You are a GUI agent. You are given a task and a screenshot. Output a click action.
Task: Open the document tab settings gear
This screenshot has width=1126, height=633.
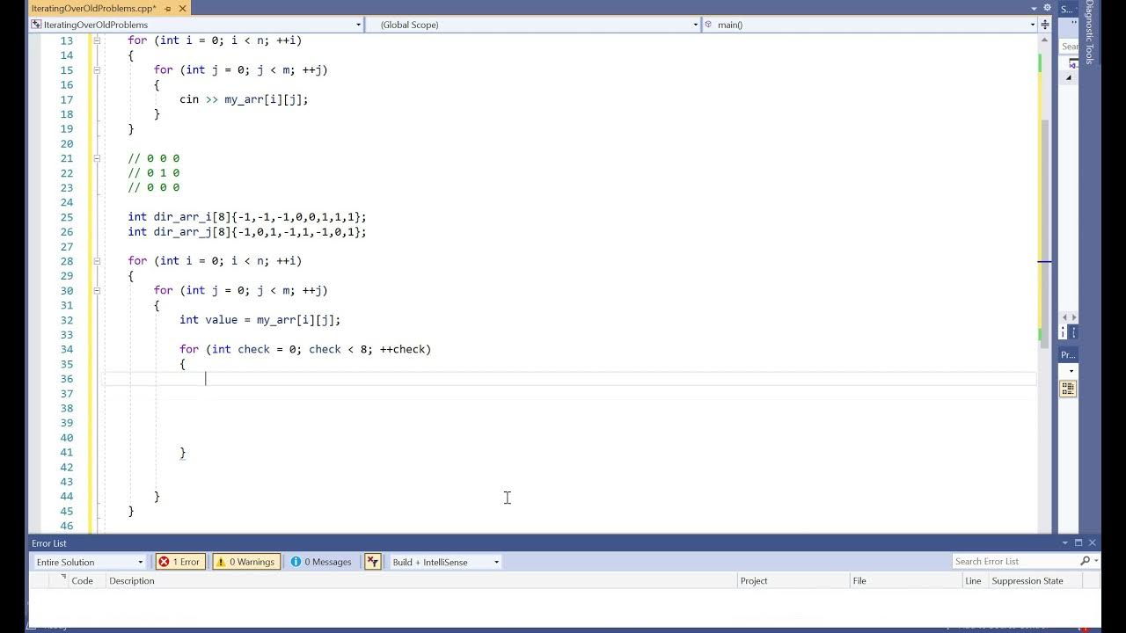point(1047,8)
